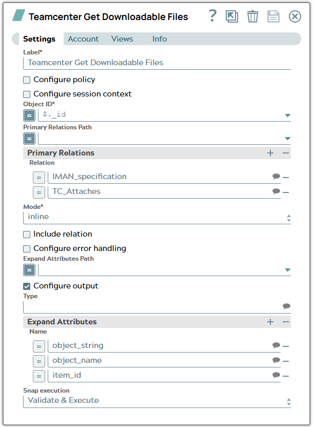The image size is (314, 427).
Task: Toggle expression button for Object ID
Action: 29,115
